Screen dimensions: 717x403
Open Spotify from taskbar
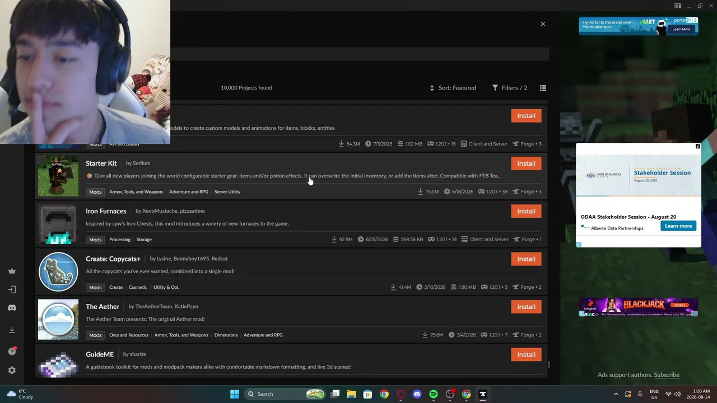click(434, 394)
